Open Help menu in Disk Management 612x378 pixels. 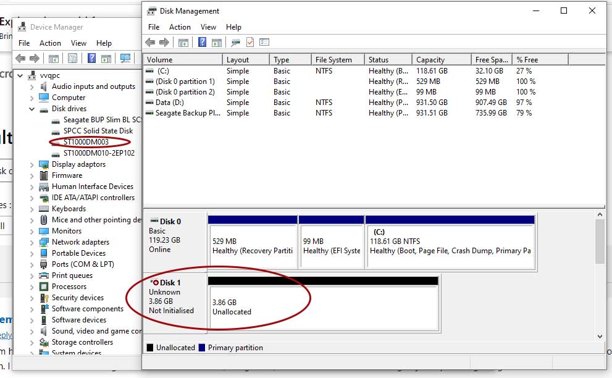coord(233,27)
